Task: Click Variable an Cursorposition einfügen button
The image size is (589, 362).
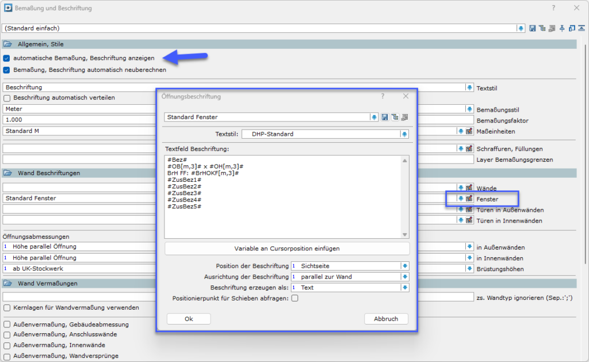Action: pyautogui.click(x=287, y=249)
